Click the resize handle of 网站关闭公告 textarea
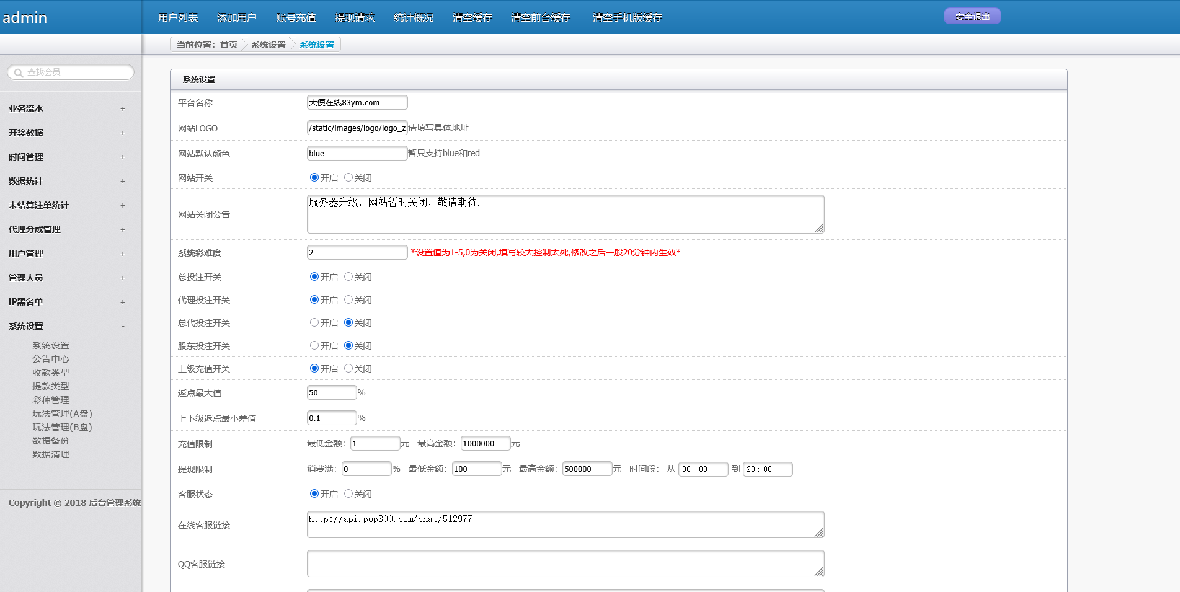This screenshot has height=592, width=1180. [x=819, y=229]
